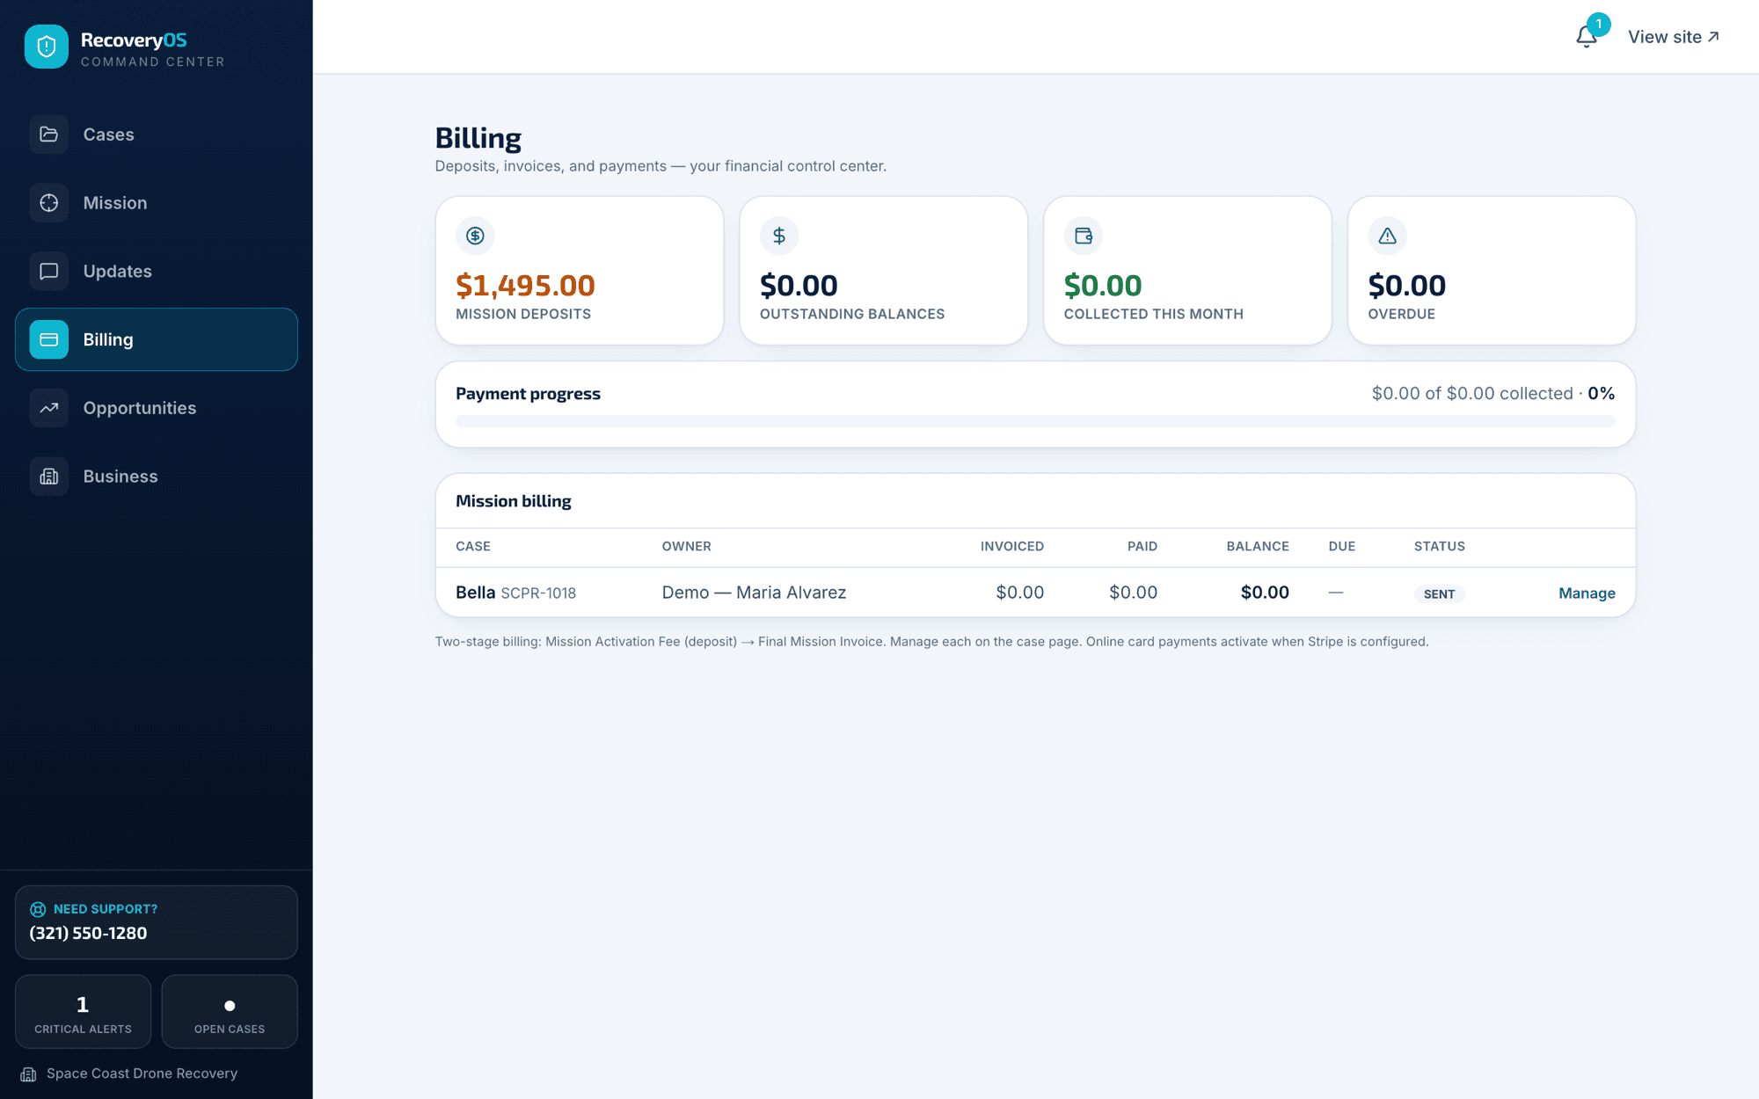Open notifications with the bell icon
Viewport: 1759px width, 1099px height.
[x=1586, y=37]
